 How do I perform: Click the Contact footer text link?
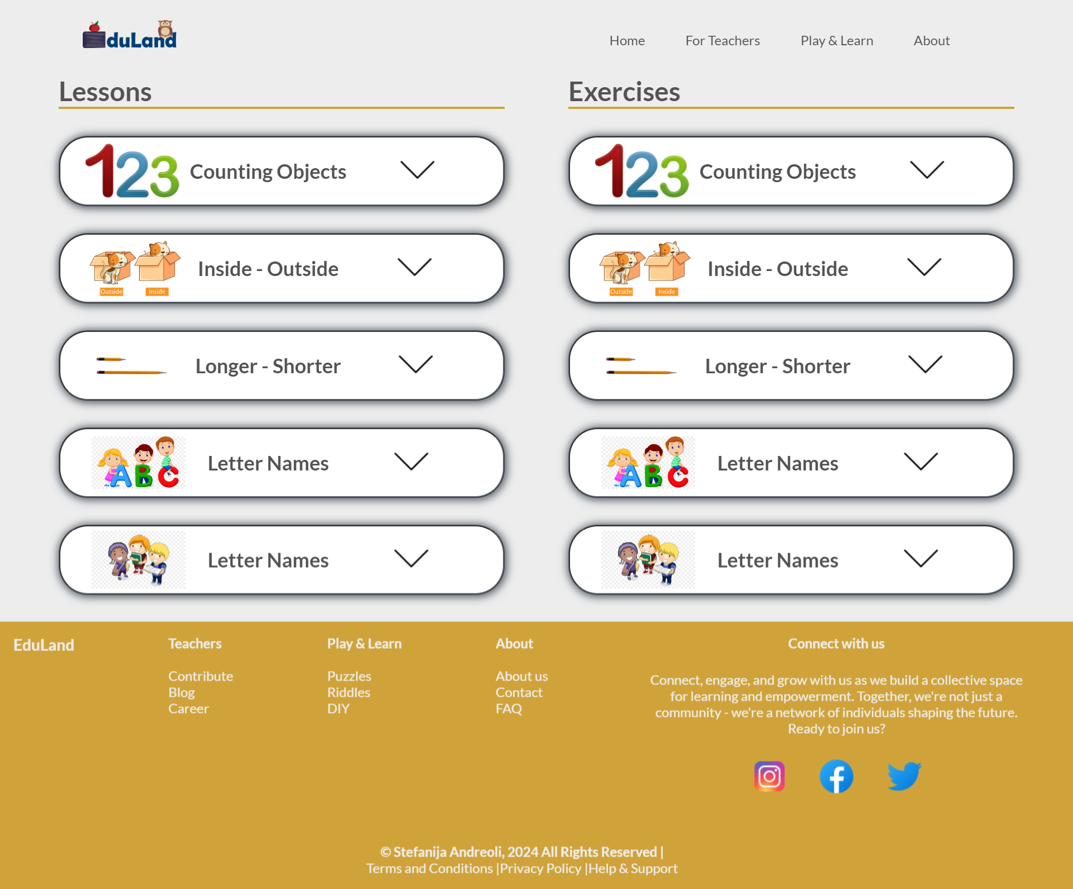pyautogui.click(x=519, y=692)
